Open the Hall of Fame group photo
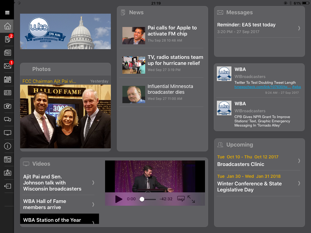The width and height of the screenshot is (311, 233). click(65, 116)
